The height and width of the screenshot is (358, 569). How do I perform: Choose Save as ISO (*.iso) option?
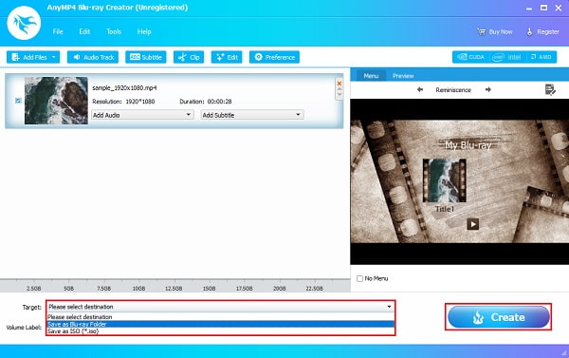(220, 331)
